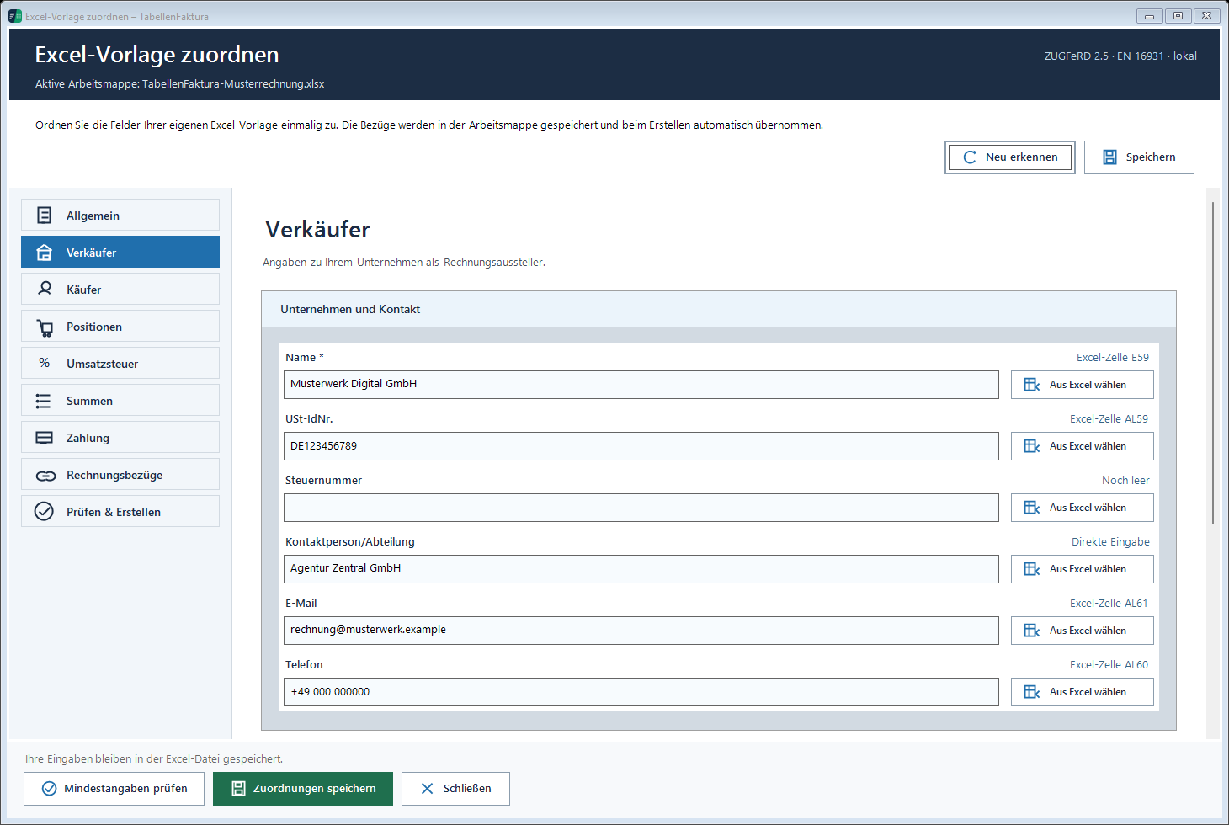Click the 'Noch leer' status text
Viewport: 1229px width, 825px height.
(x=1125, y=481)
